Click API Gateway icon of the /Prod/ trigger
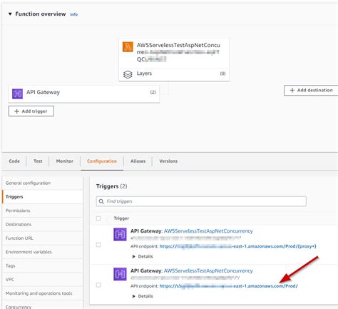The height and width of the screenshot is (309, 338). pos(120,274)
